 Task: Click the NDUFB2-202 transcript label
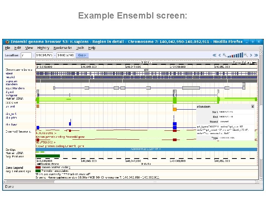[x=46, y=142]
